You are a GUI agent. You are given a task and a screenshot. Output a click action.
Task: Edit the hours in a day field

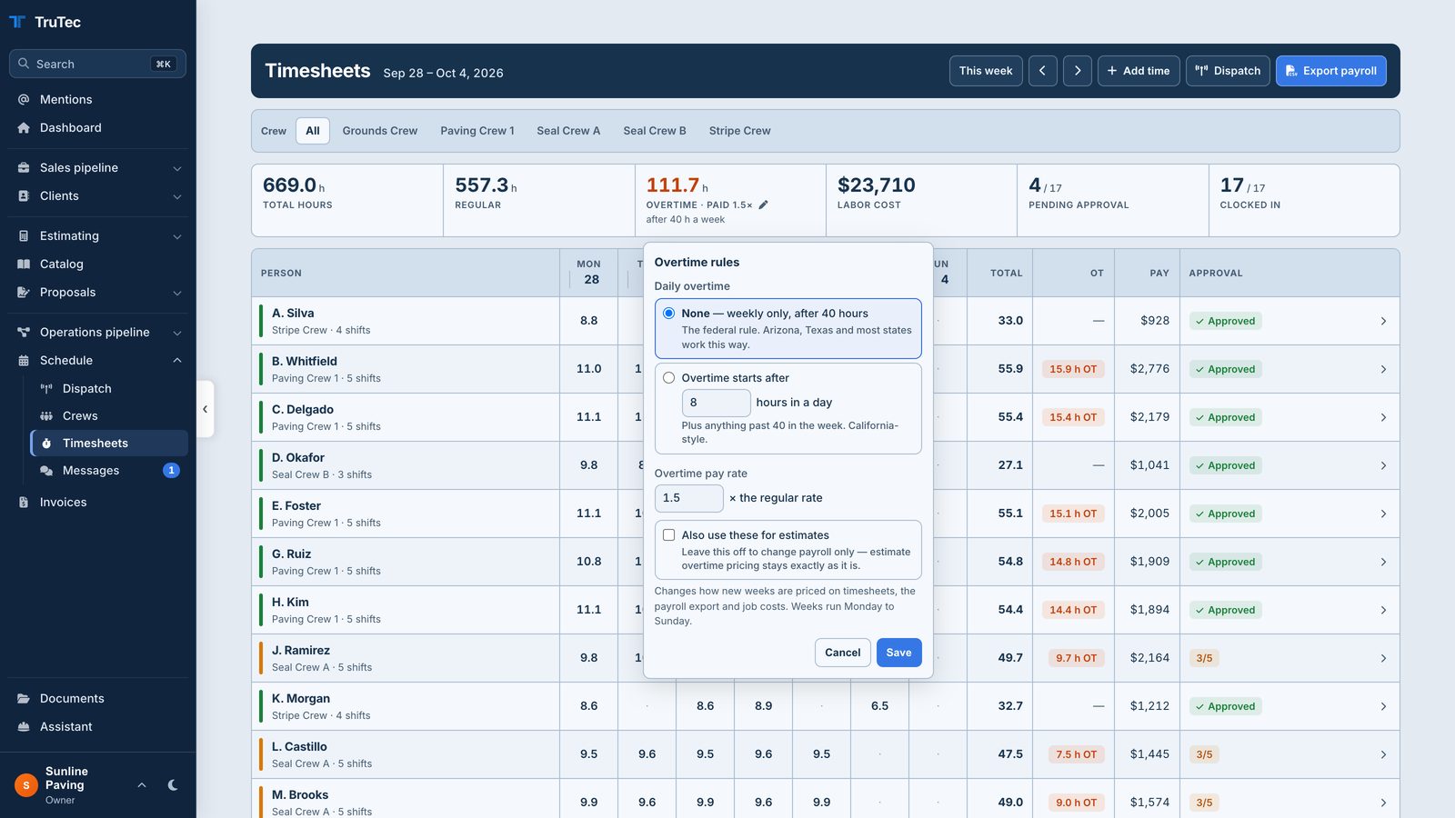pos(717,403)
